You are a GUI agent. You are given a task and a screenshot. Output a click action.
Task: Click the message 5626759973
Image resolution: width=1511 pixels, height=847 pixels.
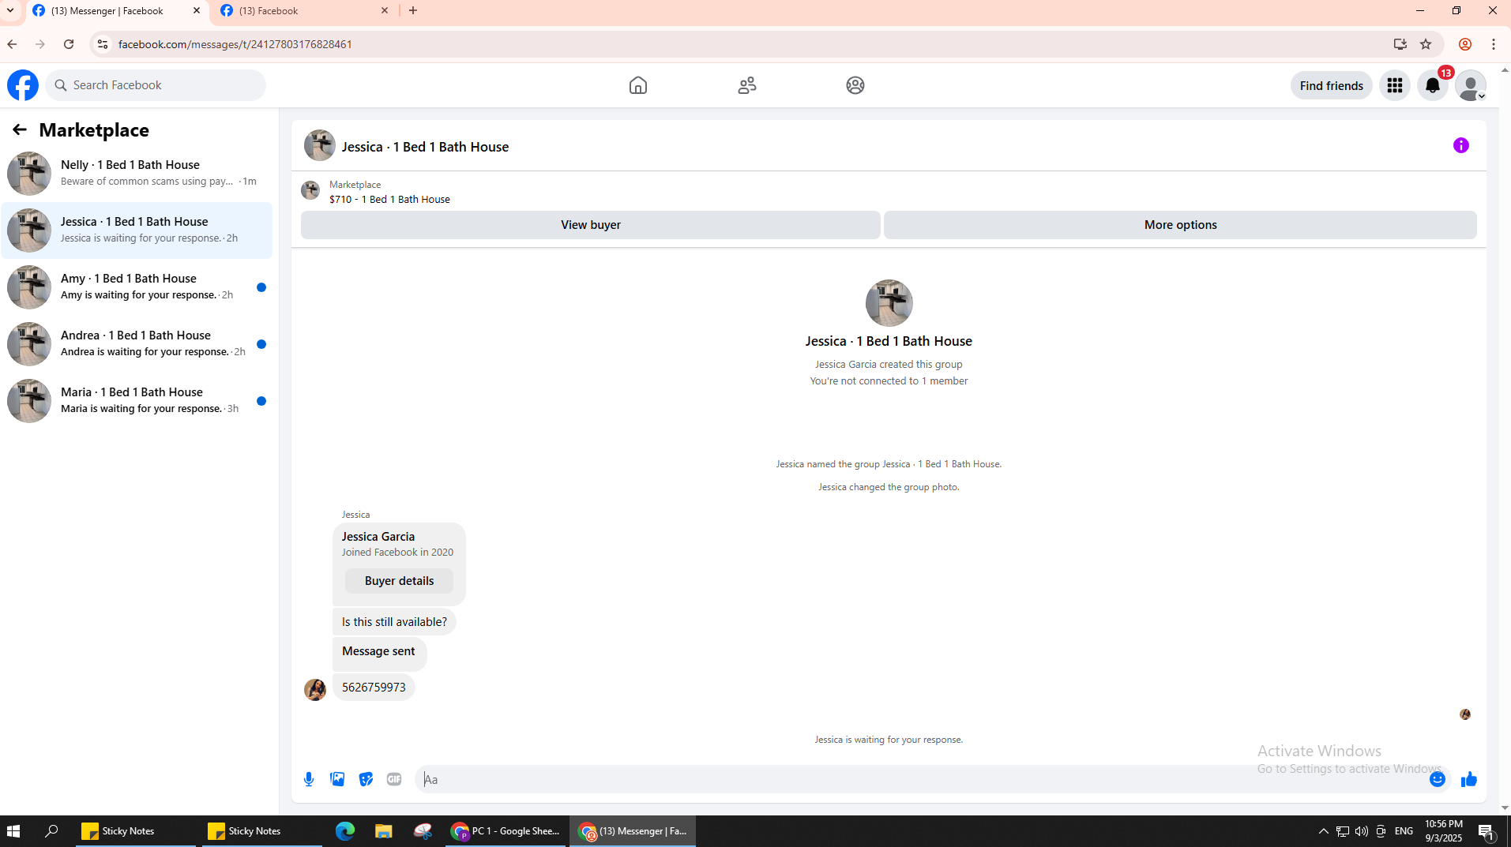click(374, 688)
